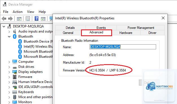The height and width of the screenshot is (104, 177).
Task: Click the Keyboards category icon
Action: (15, 92)
